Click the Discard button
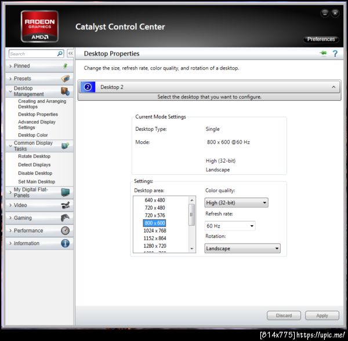 point(284,316)
